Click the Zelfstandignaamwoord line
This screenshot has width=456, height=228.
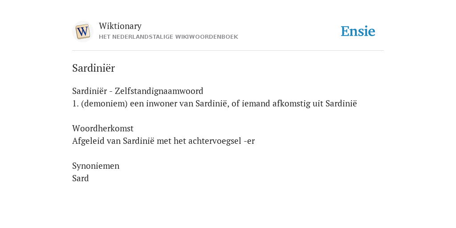click(x=138, y=91)
